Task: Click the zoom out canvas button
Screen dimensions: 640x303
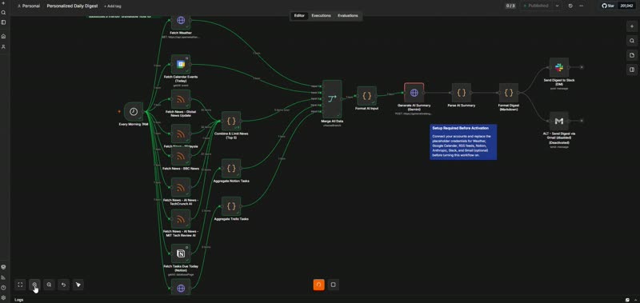Action: coord(49,285)
